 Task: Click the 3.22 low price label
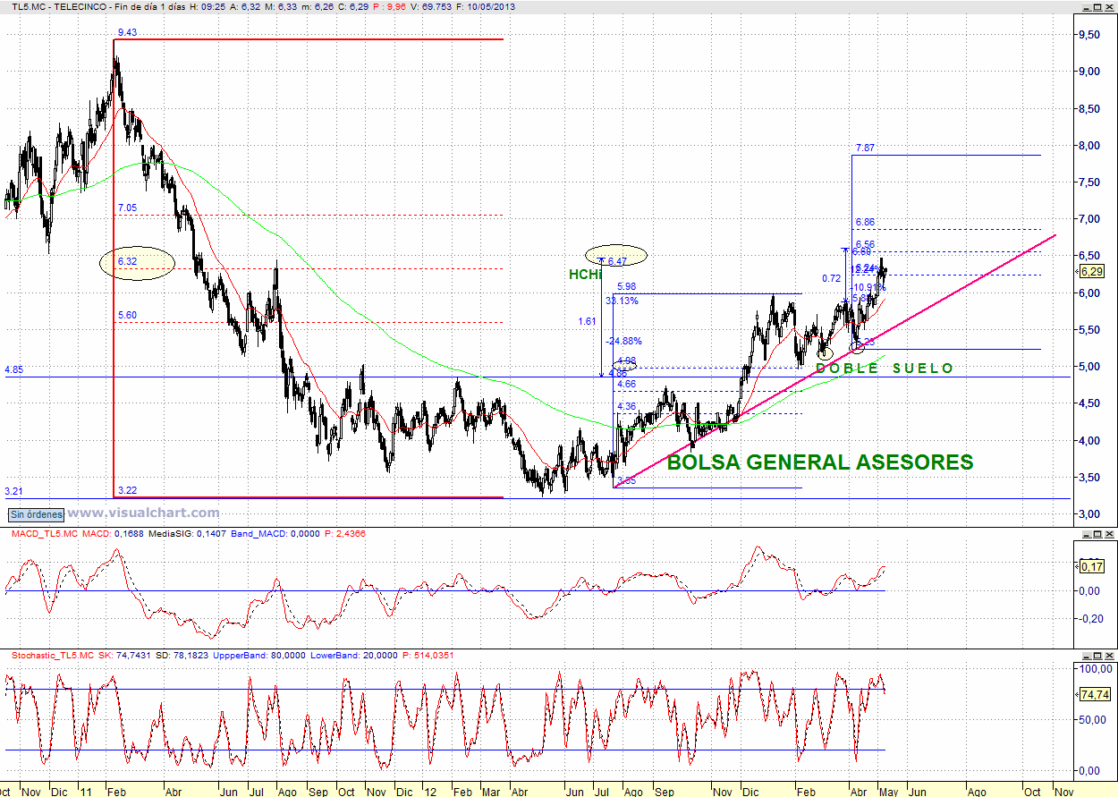(127, 490)
